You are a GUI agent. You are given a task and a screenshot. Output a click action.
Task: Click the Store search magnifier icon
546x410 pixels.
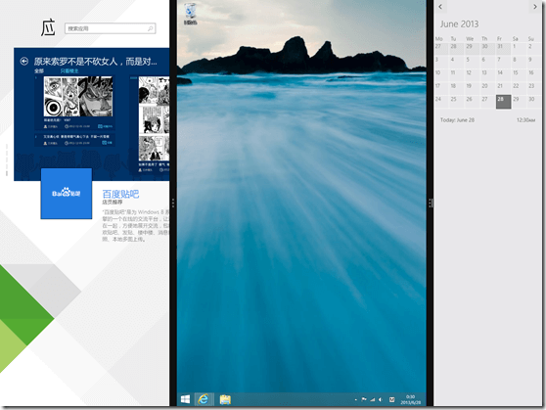(151, 28)
